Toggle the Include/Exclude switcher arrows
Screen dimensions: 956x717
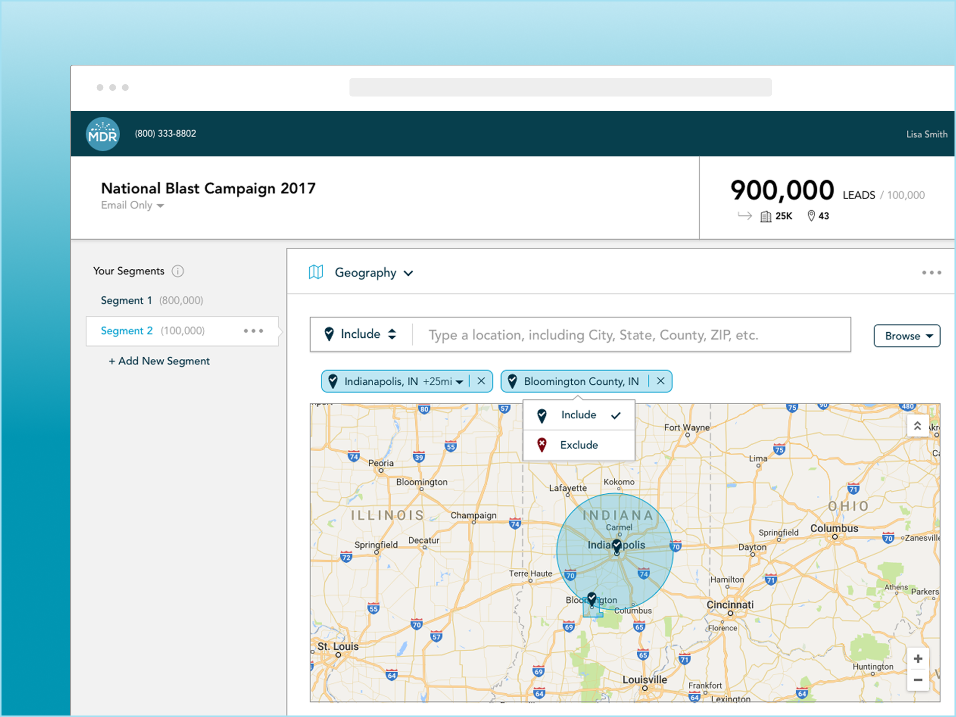[392, 334]
